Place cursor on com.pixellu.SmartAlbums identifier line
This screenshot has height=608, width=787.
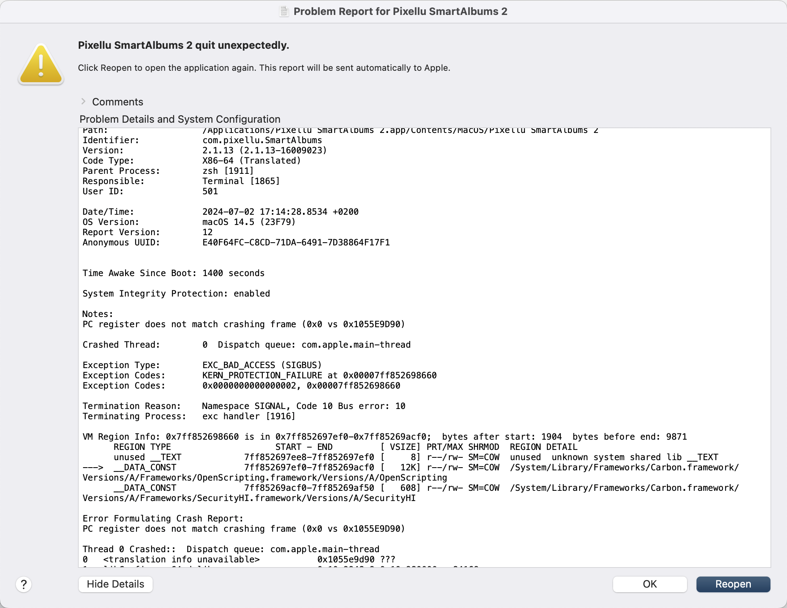(x=262, y=140)
